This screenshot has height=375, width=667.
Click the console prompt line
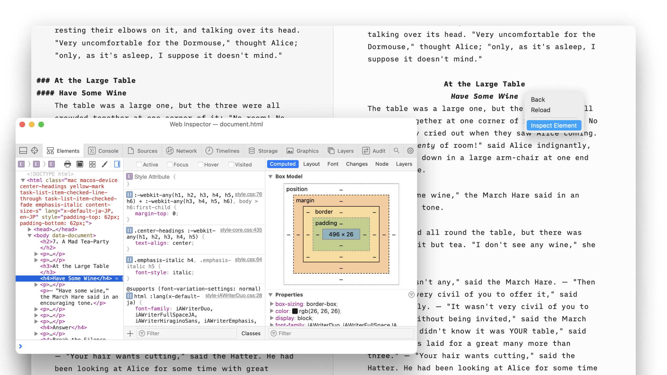(x=216, y=346)
